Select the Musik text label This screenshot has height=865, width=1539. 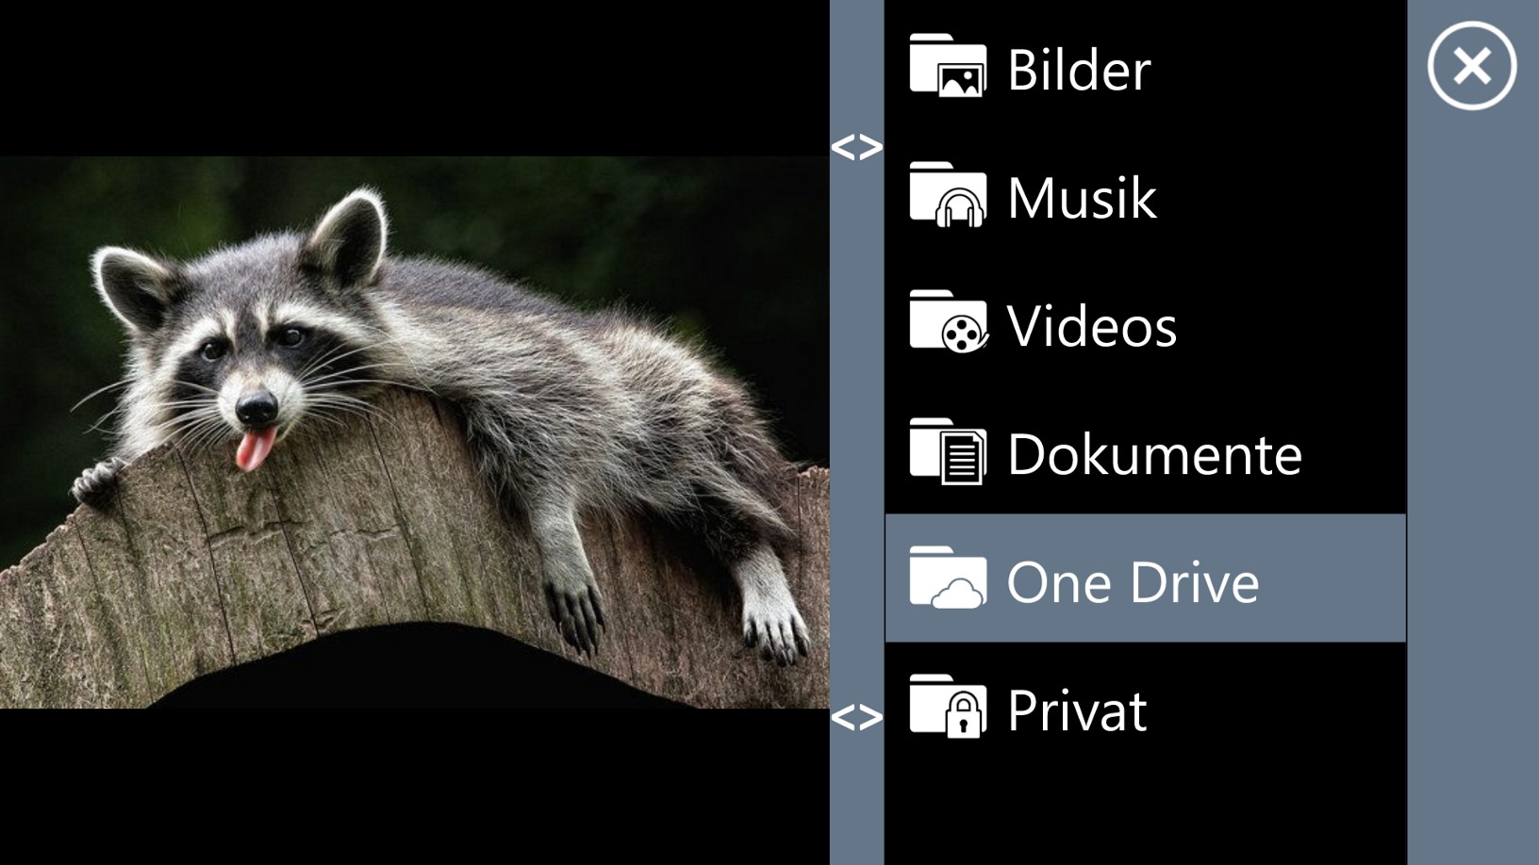[x=1082, y=198]
